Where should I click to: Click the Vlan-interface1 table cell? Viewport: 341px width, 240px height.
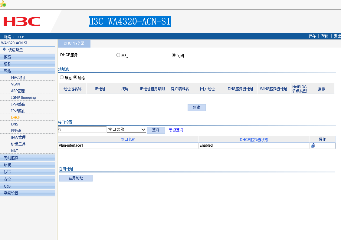[128, 145]
